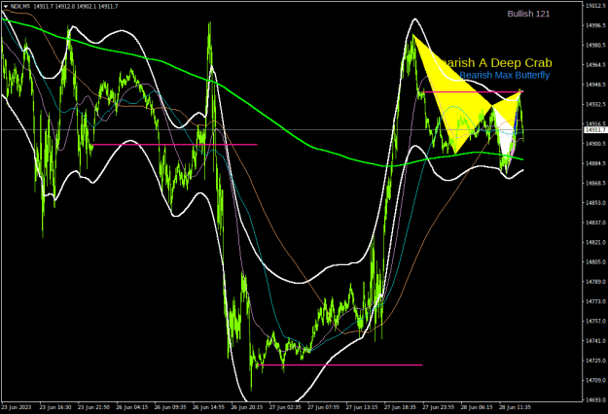This screenshot has height=414, width=608.
Task: Click the '28 Jun 11:35' time label
Action: coord(515,407)
